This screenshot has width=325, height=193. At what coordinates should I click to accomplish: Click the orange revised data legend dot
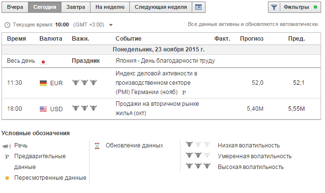[x=7, y=178]
